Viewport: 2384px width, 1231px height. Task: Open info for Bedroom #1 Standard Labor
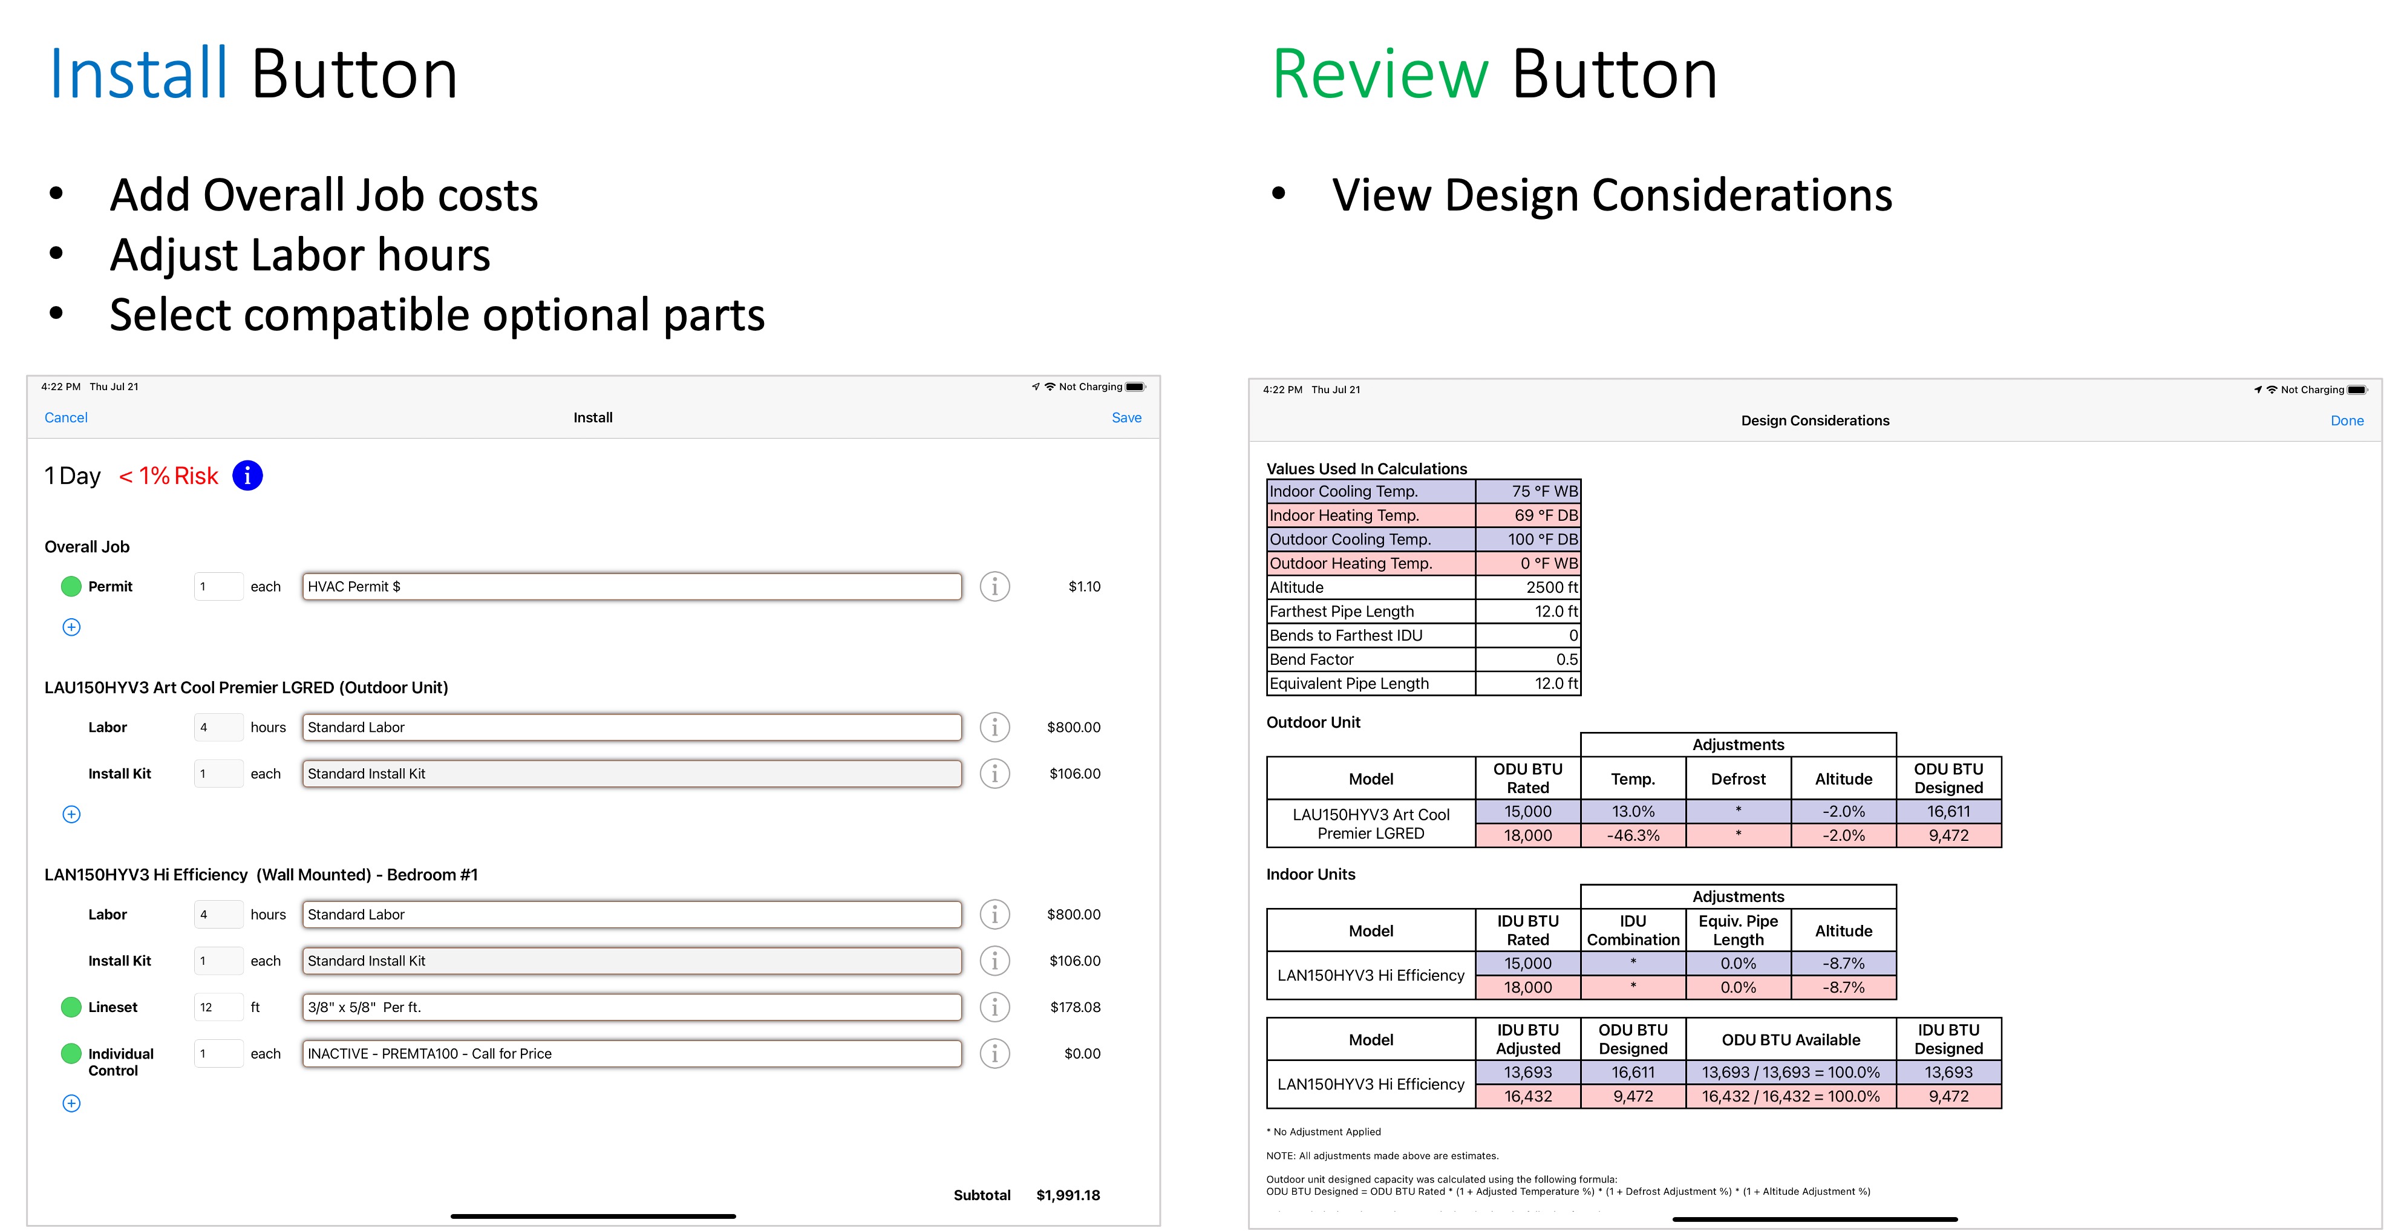[995, 915]
